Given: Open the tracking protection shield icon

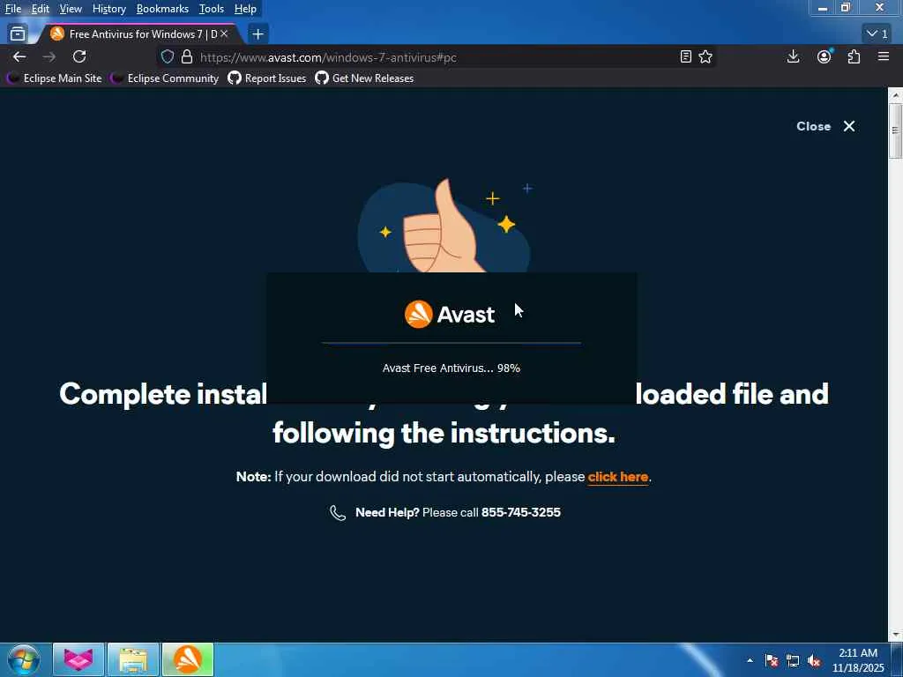Looking at the screenshot, I should [167, 57].
